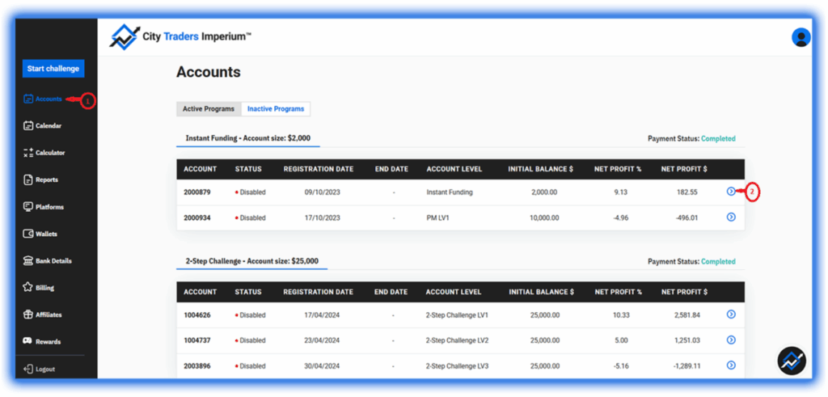Go to the Wallets menu label
The width and height of the screenshot is (828, 397).
pyautogui.click(x=46, y=234)
